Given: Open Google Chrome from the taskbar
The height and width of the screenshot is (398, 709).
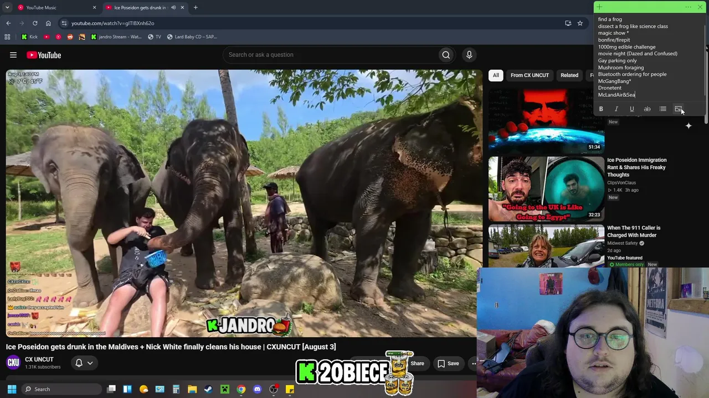Looking at the screenshot, I should (x=241, y=389).
